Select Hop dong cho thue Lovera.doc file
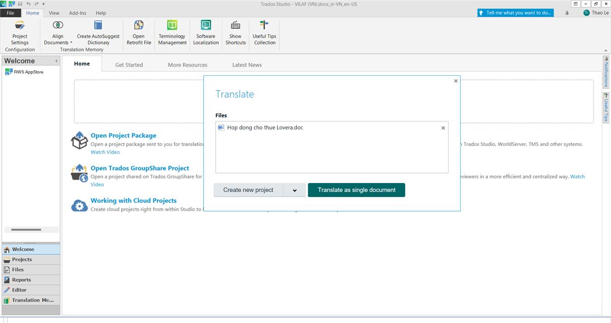This screenshot has height=323, width=611. 265,128
